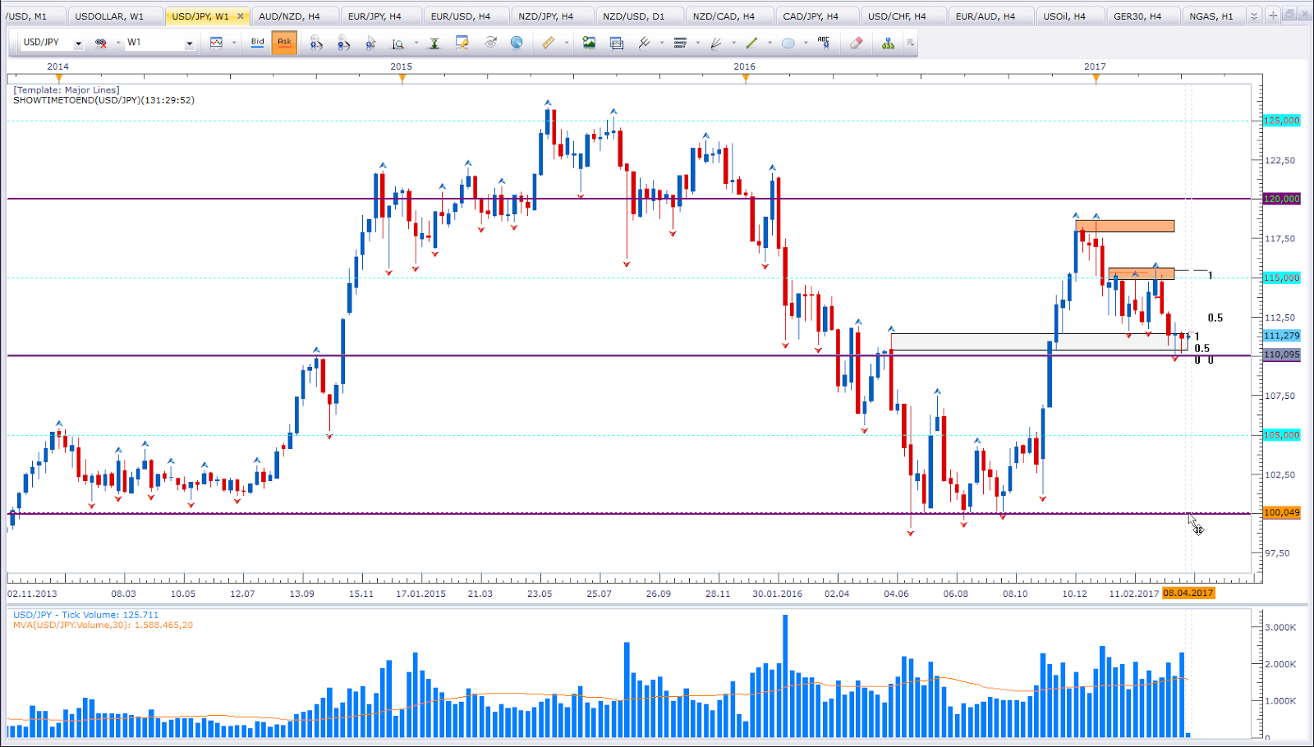
Task: Add a text label with the ABC tool
Action: click(x=824, y=43)
